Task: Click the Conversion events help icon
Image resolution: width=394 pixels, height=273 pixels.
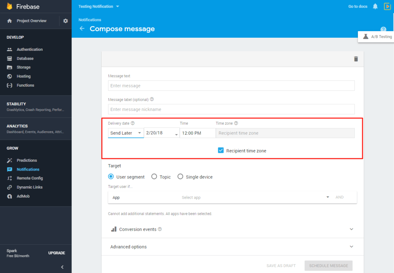Action: [x=160, y=229]
